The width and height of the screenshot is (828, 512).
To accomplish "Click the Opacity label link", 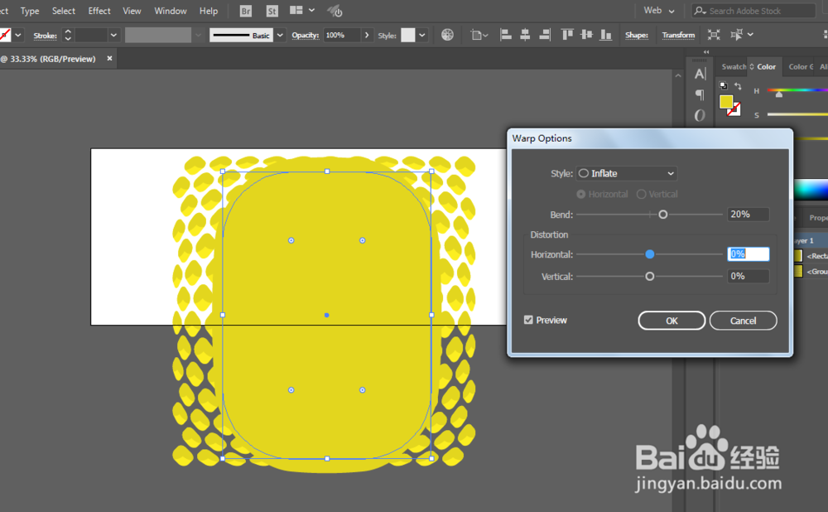I will coord(306,35).
